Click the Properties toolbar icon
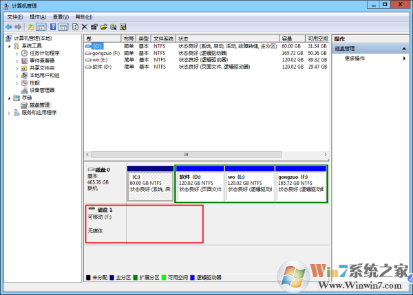 click(x=94, y=27)
